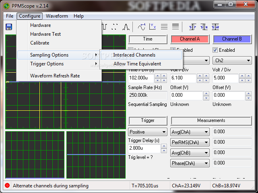Open the File menu
Viewport: 258px width, 193px height.
pos(10,16)
